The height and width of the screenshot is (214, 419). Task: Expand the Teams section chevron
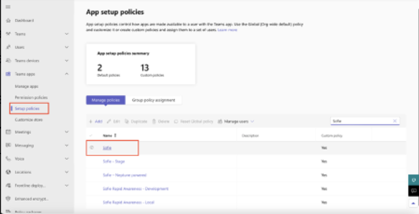coord(66,34)
